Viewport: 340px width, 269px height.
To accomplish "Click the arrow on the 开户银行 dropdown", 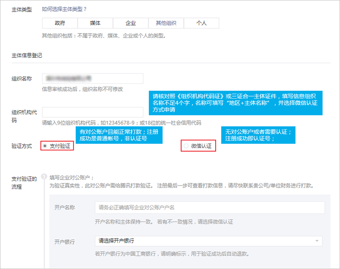I will (317, 241).
